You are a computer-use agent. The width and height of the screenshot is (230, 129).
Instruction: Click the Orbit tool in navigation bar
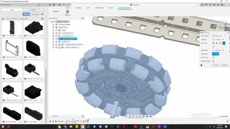(126, 116)
